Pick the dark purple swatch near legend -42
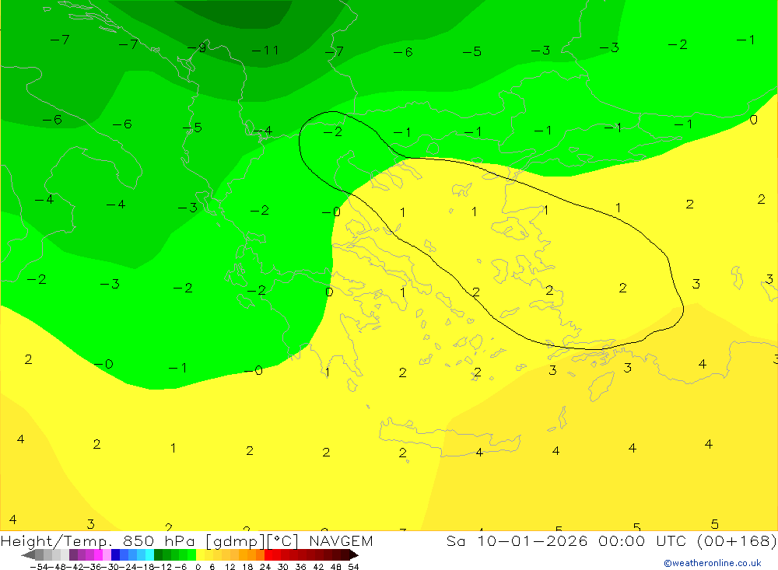This screenshot has width=778, height=570. (x=73, y=555)
